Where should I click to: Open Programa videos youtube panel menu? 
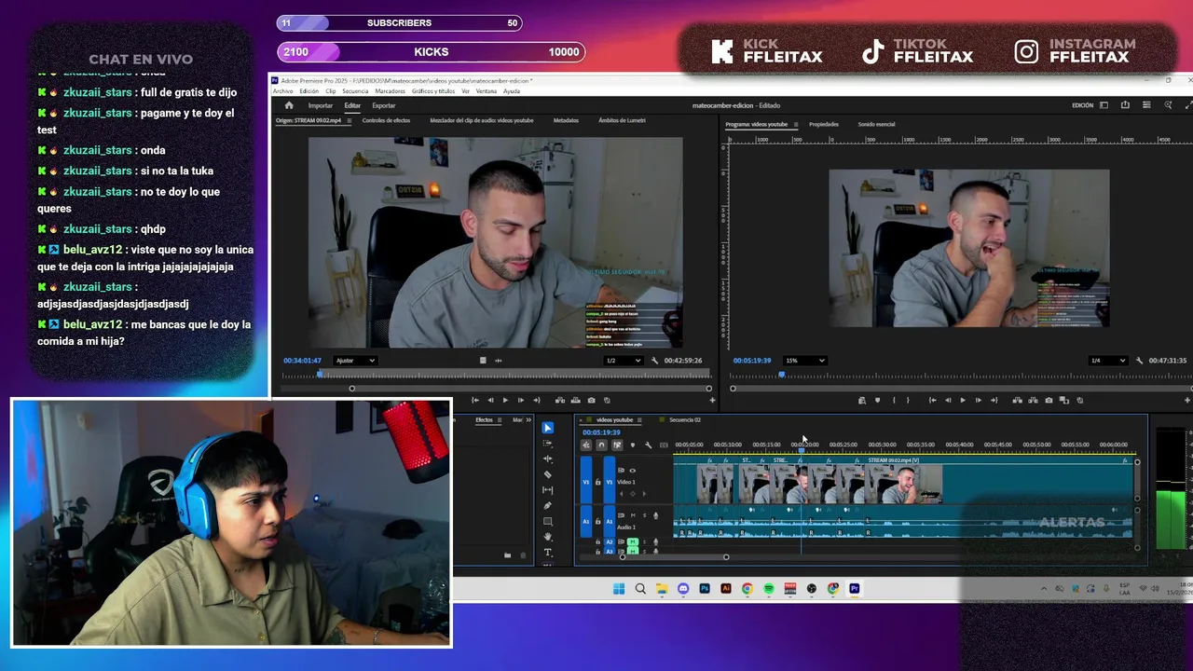(795, 124)
